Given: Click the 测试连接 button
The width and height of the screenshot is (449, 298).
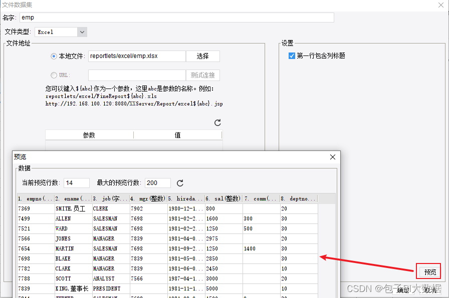Looking at the screenshot, I should pos(203,75).
